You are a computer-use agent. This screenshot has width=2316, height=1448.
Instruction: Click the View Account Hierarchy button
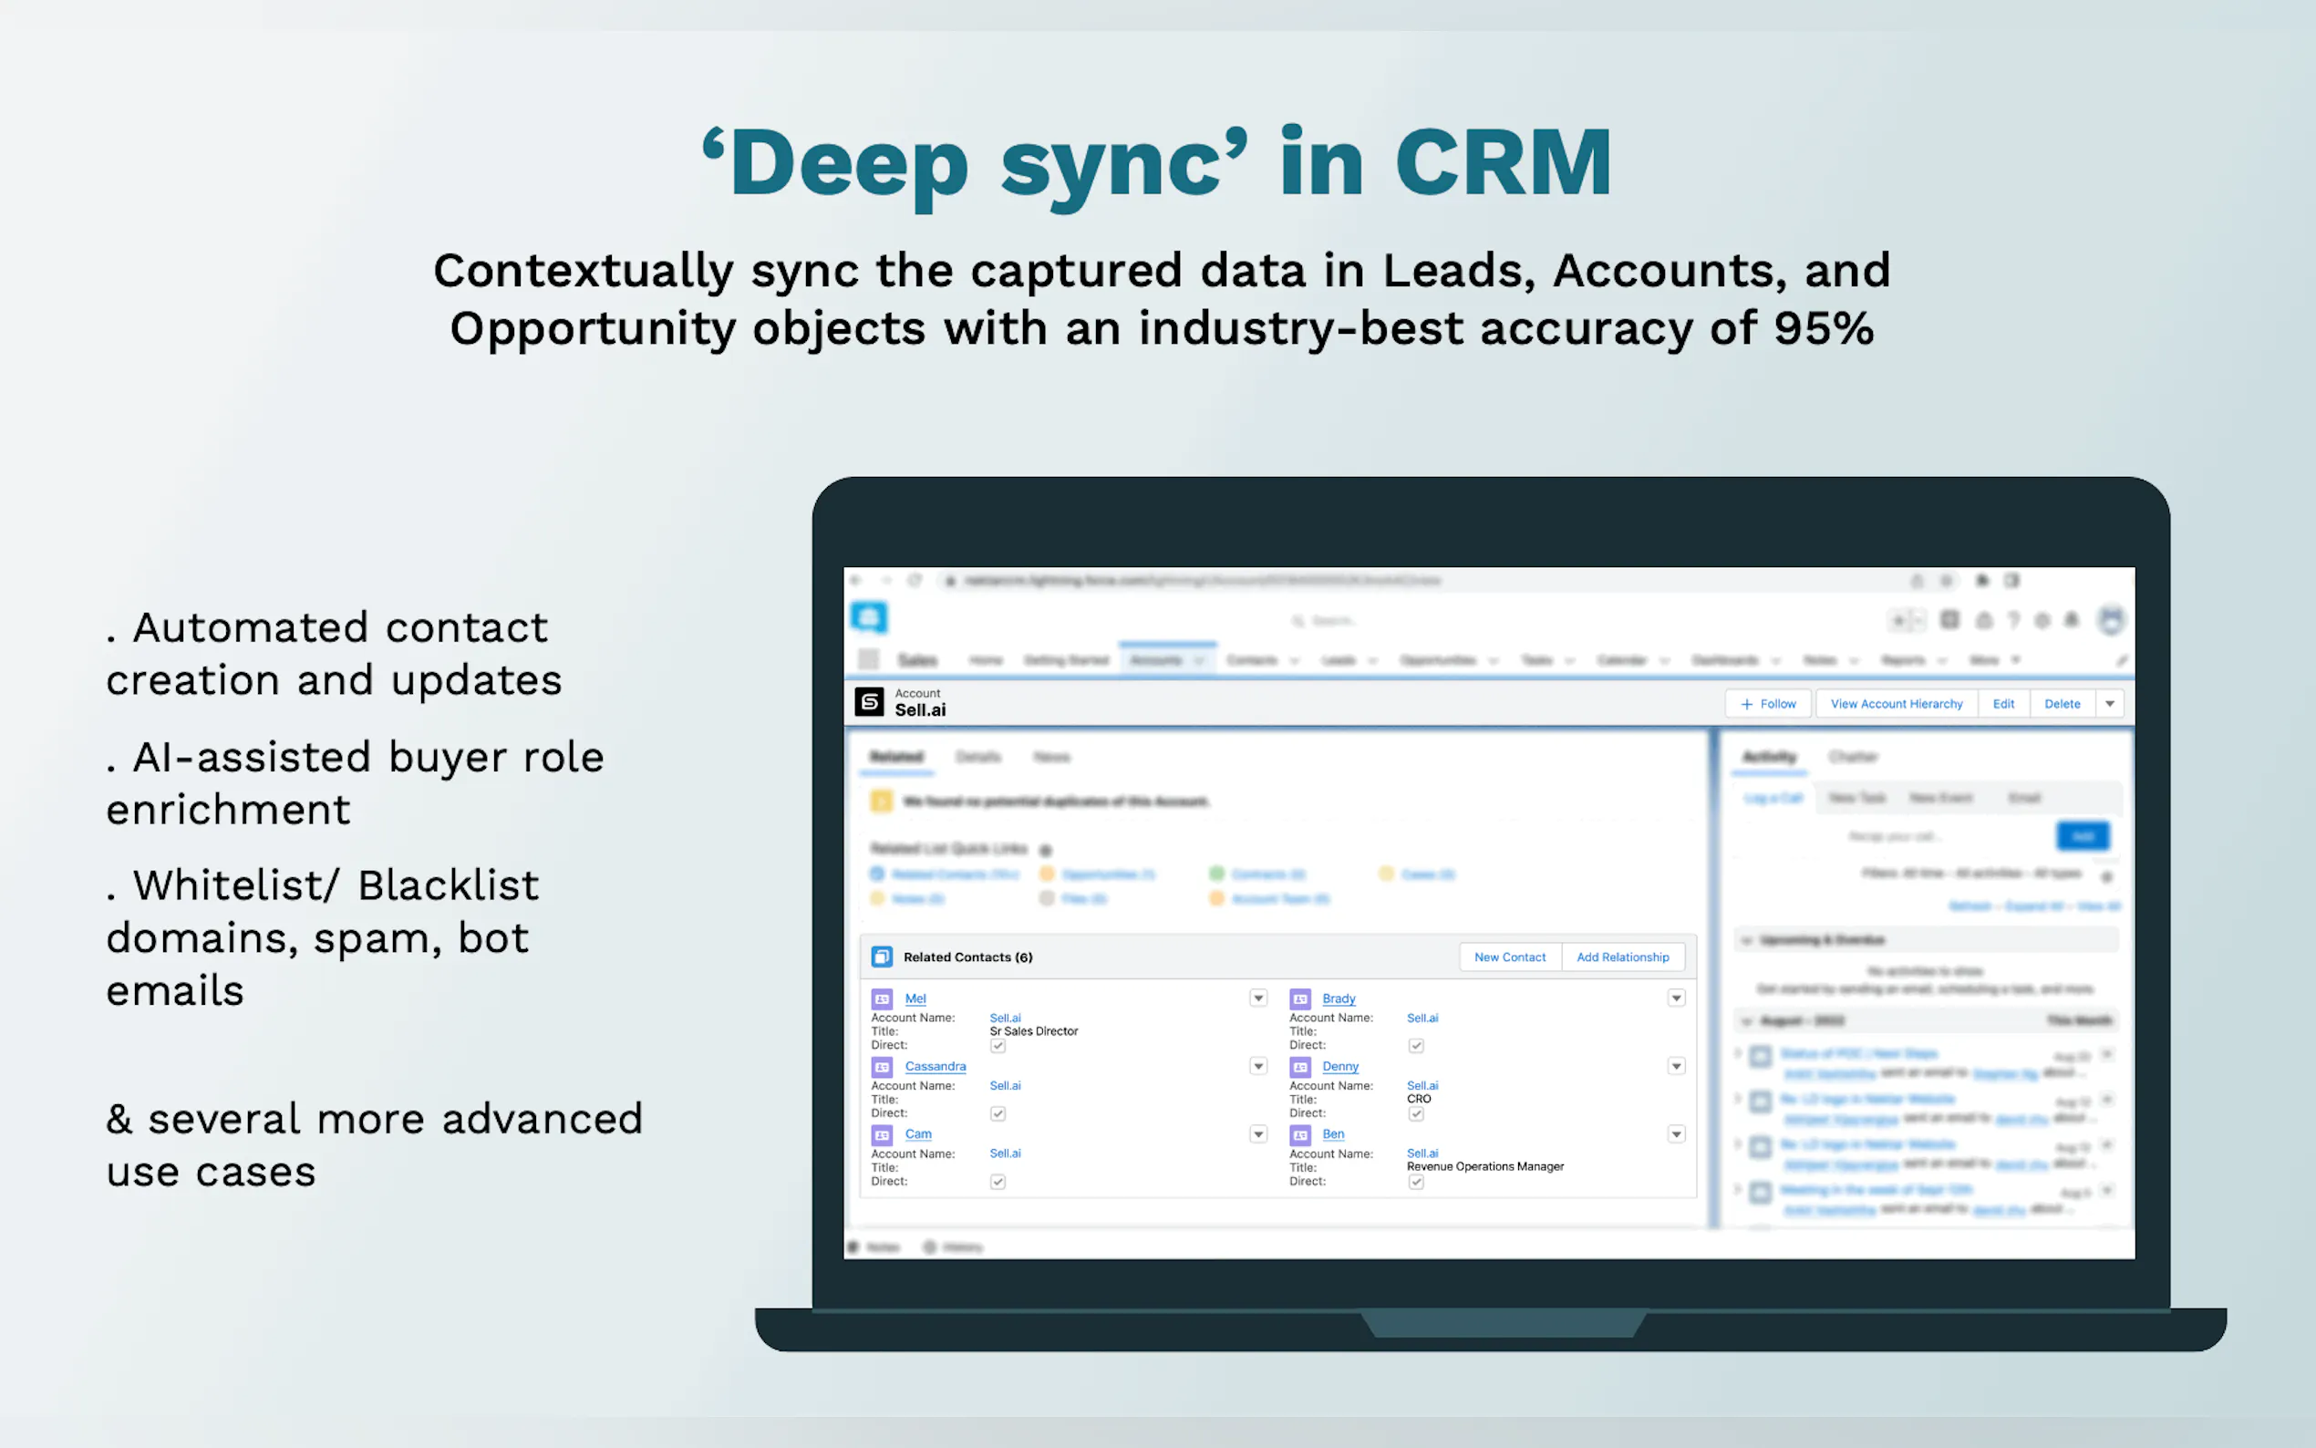[1896, 704]
